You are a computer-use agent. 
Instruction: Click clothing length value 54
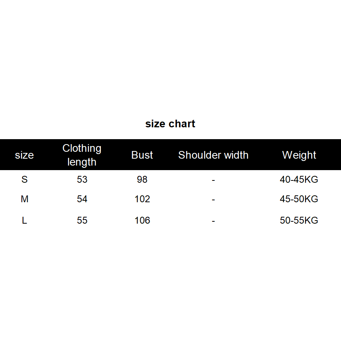click(x=82, y=199)
